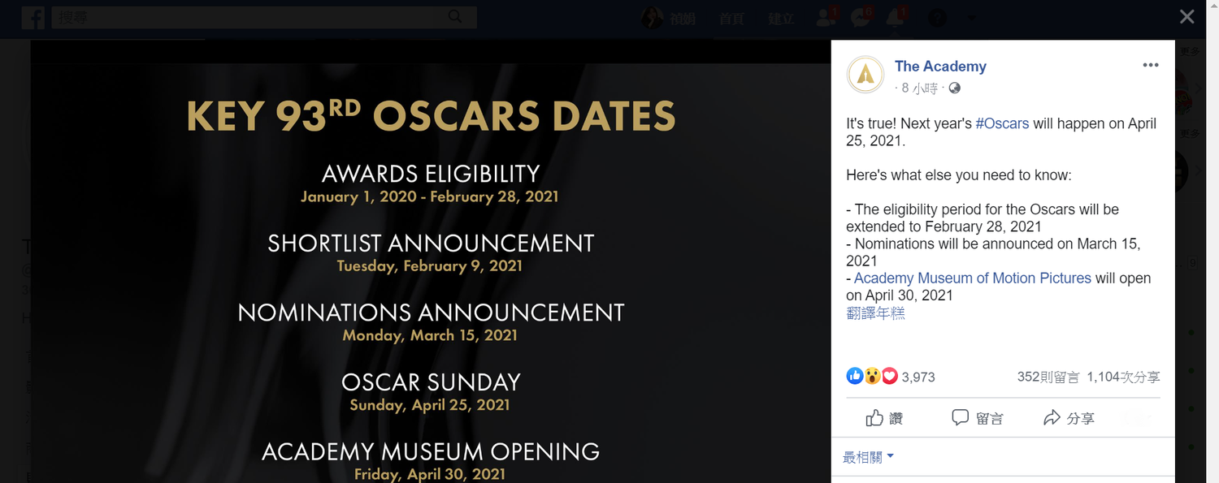The image size is (1219, 483).
Task: Go to the 首頁 home tab
Action: click(731, 18)
